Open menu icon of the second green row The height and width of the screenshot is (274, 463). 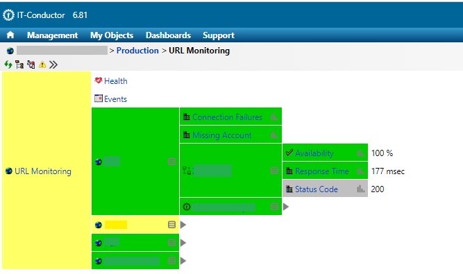coord(171,243)
